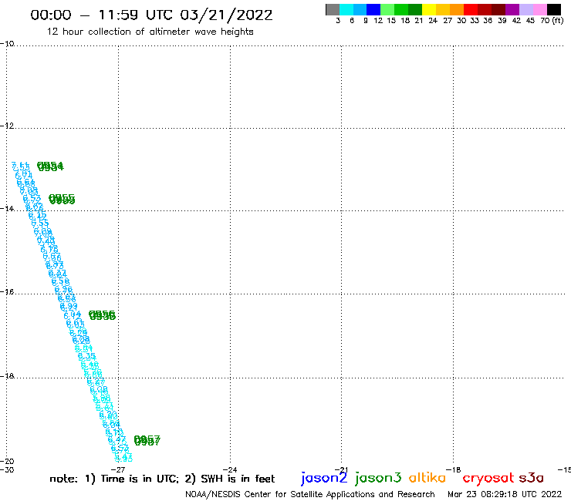
Task: Select the "Mar 23 08:29:18 UTC 2022" timestamp
Action: [505, 495]
